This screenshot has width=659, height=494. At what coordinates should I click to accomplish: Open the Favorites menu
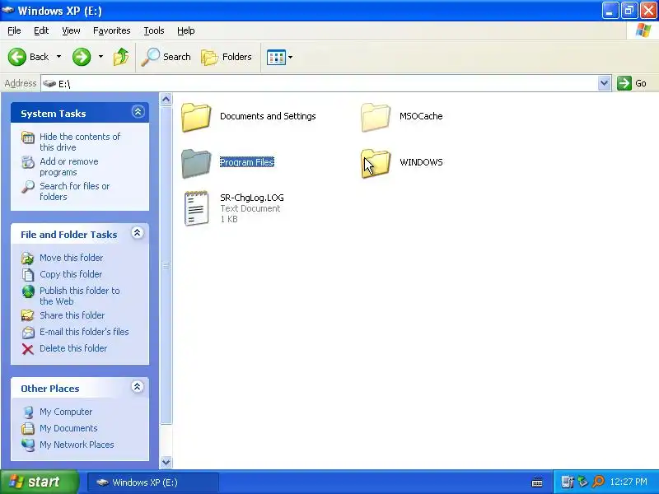pyautogui.click(x=112, y=30)
